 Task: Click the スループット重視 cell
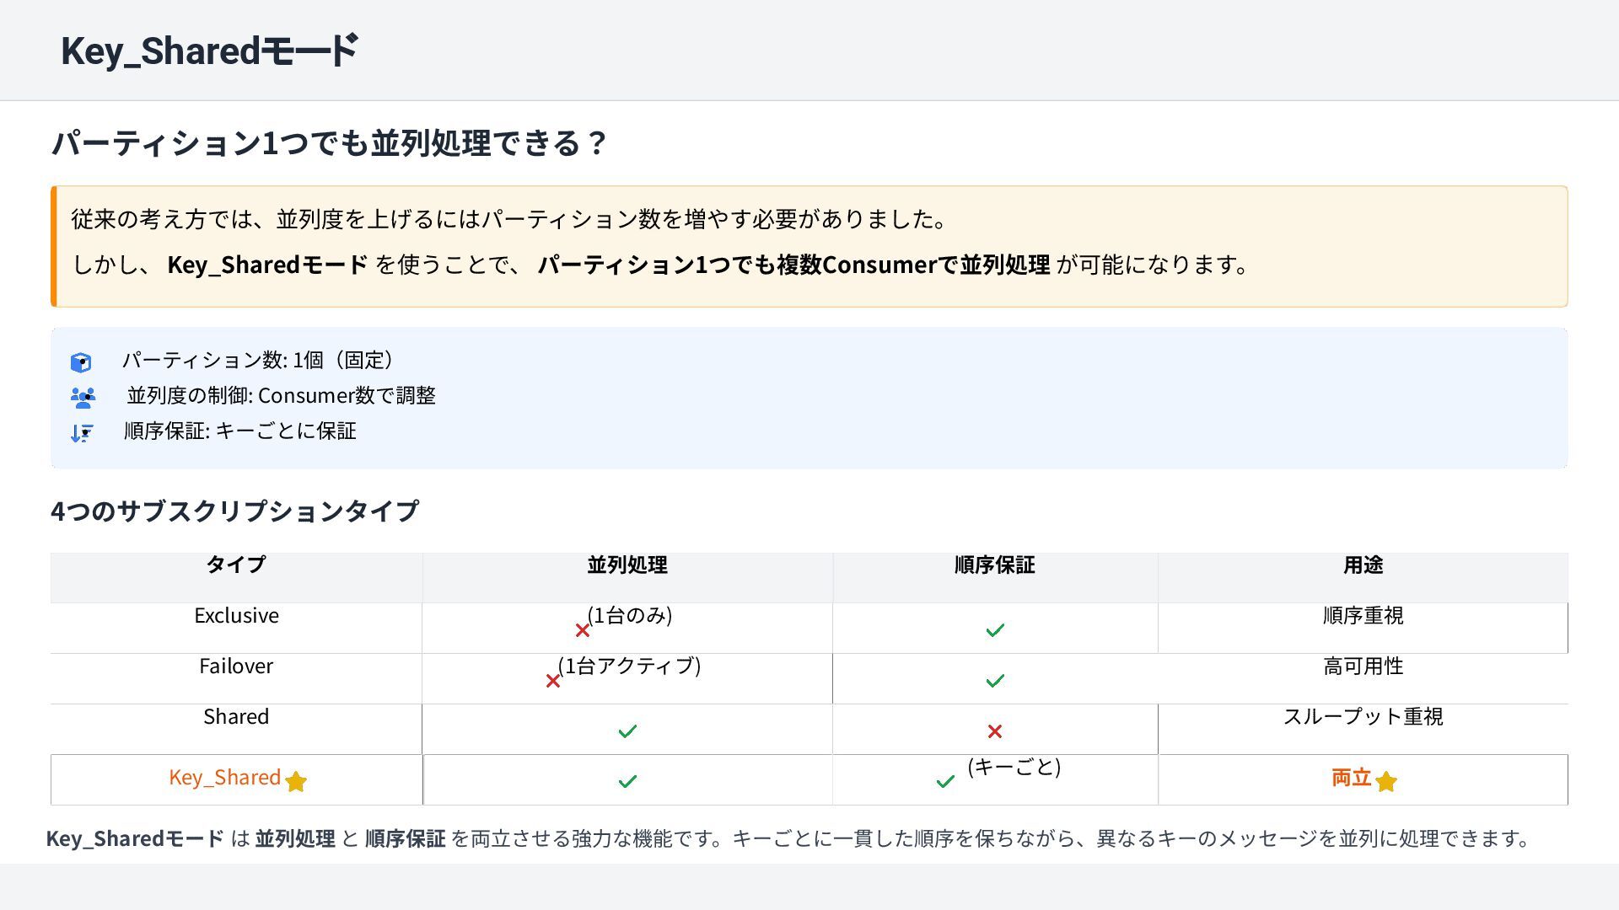pyautogui.click(x=1363, y=716)
